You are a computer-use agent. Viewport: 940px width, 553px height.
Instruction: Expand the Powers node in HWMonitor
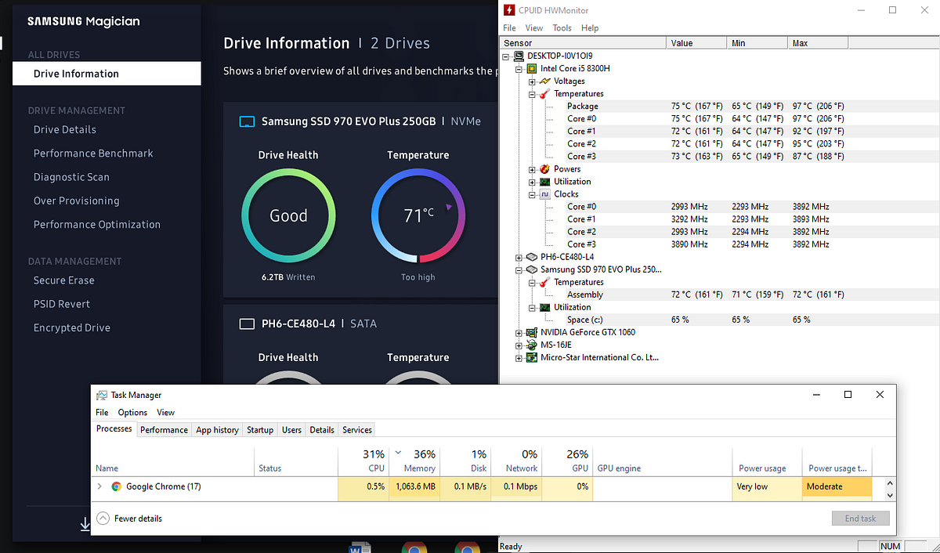532,169
